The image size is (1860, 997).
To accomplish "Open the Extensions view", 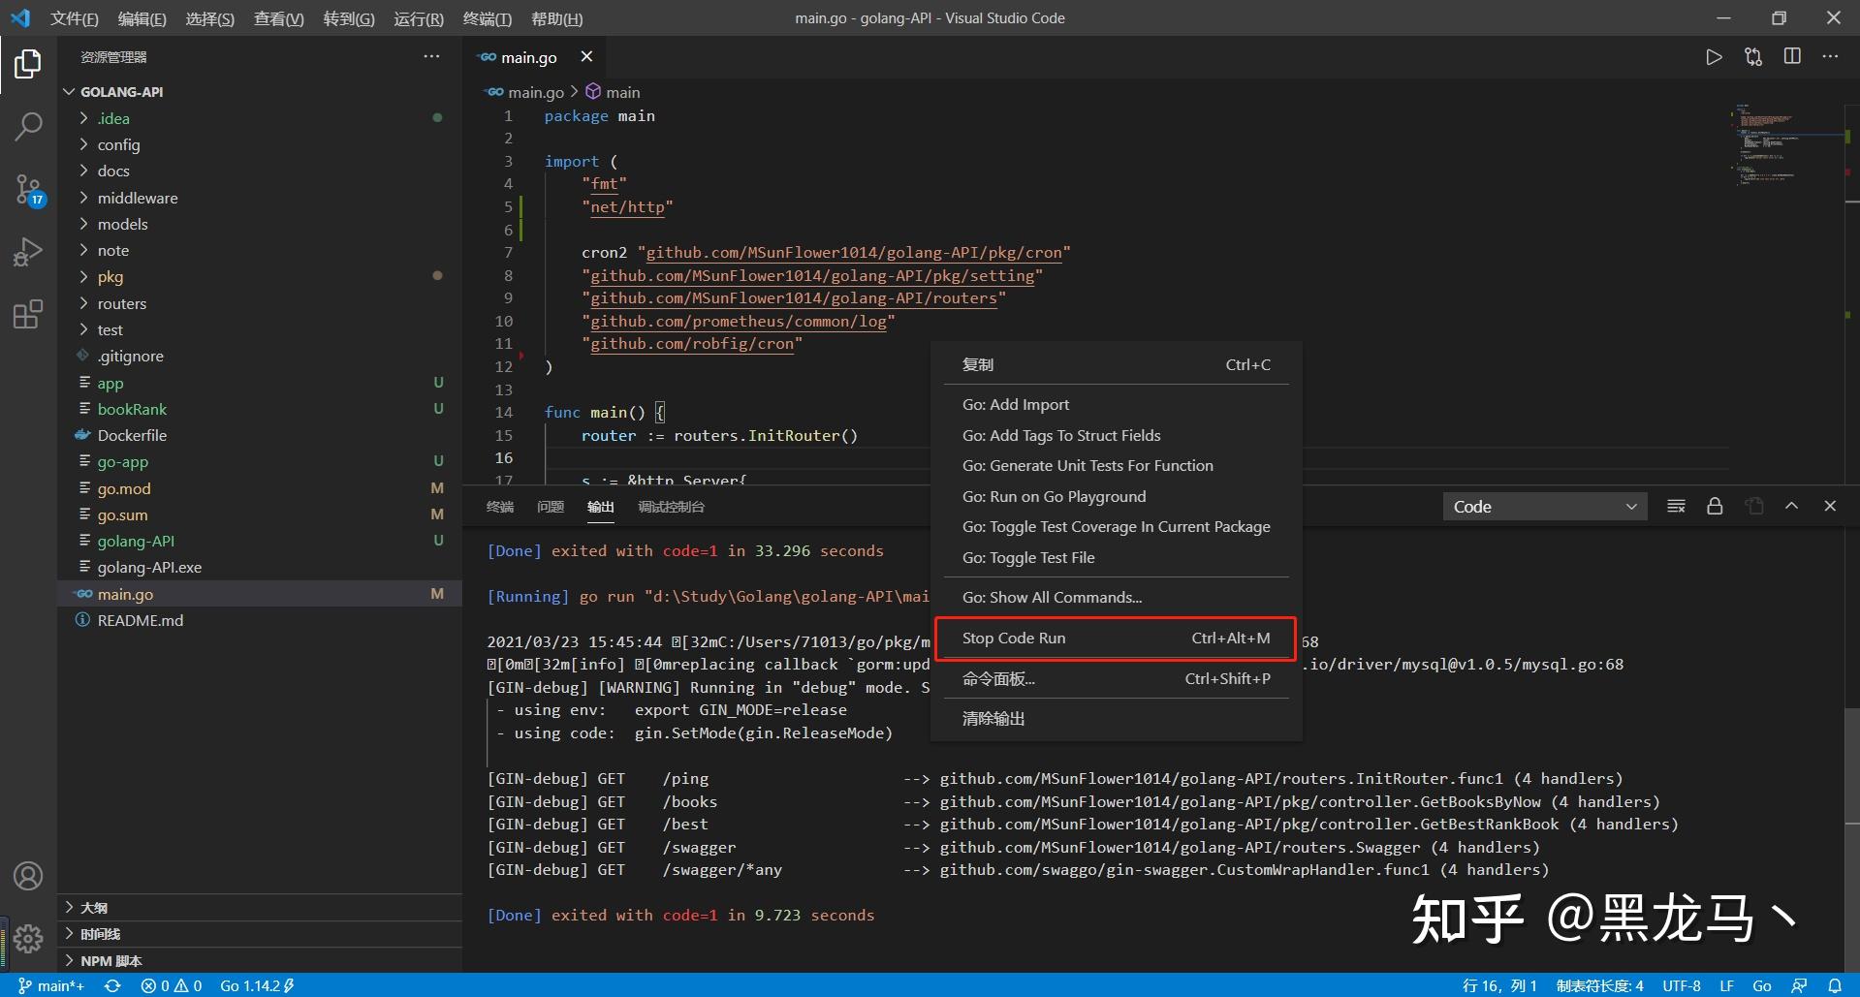I will point(27,314).
